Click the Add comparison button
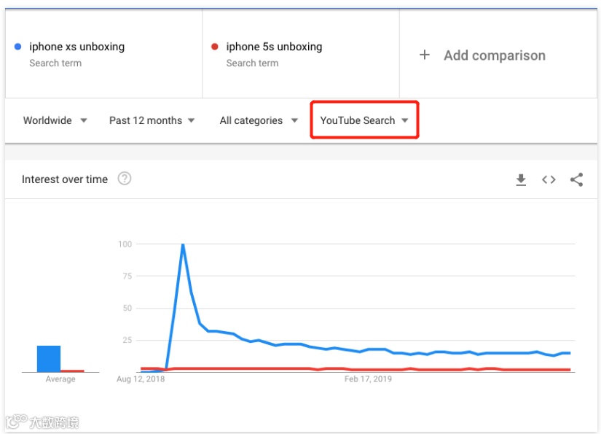Screen dimensions: 601x434 click(x=494, y=55)
